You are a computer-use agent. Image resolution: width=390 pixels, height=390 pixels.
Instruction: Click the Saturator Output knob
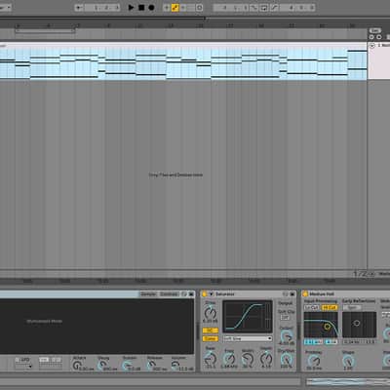287,335
